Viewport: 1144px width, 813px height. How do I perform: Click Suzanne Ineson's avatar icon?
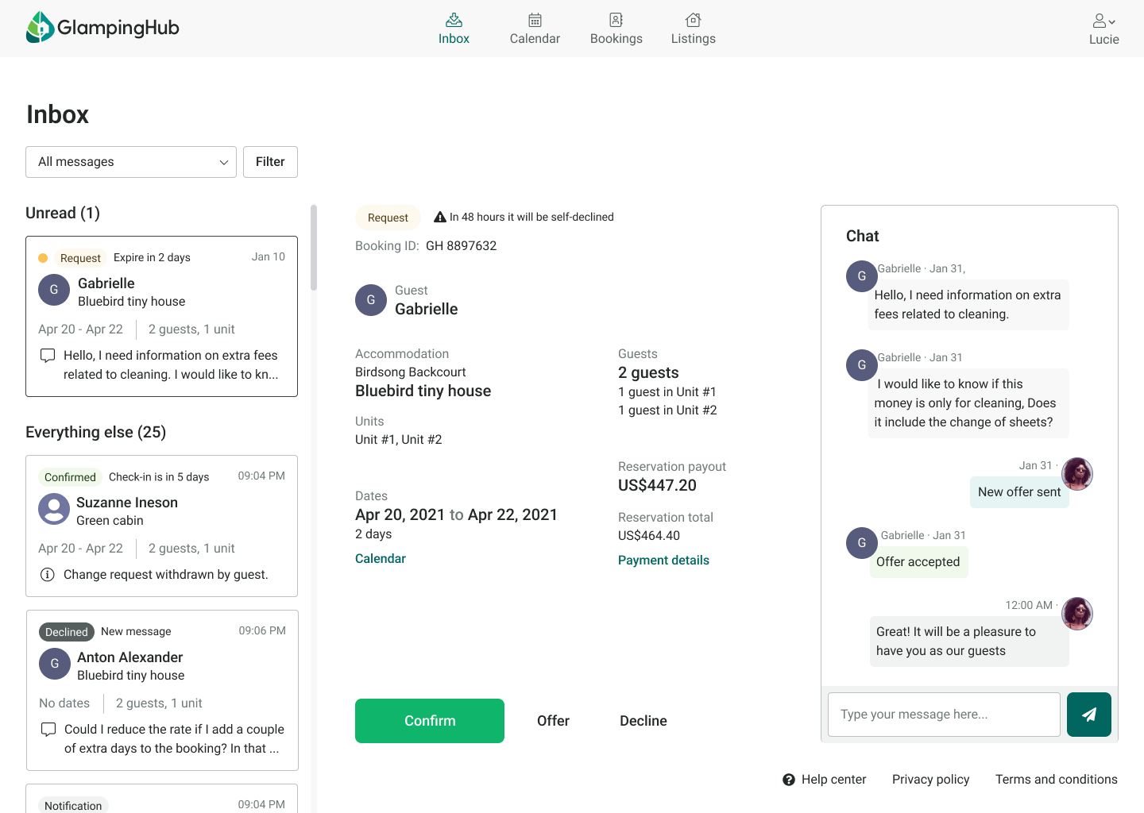tap(54, 509)
